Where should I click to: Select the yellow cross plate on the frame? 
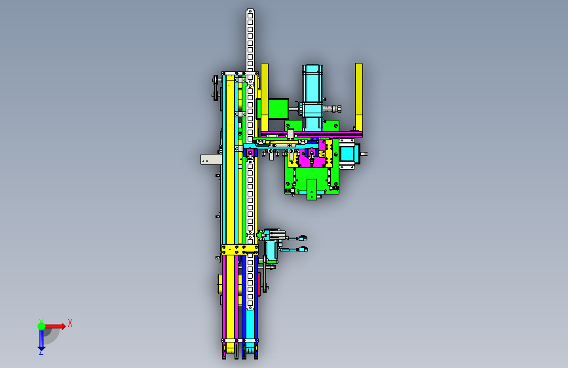(x=240, y=250)
